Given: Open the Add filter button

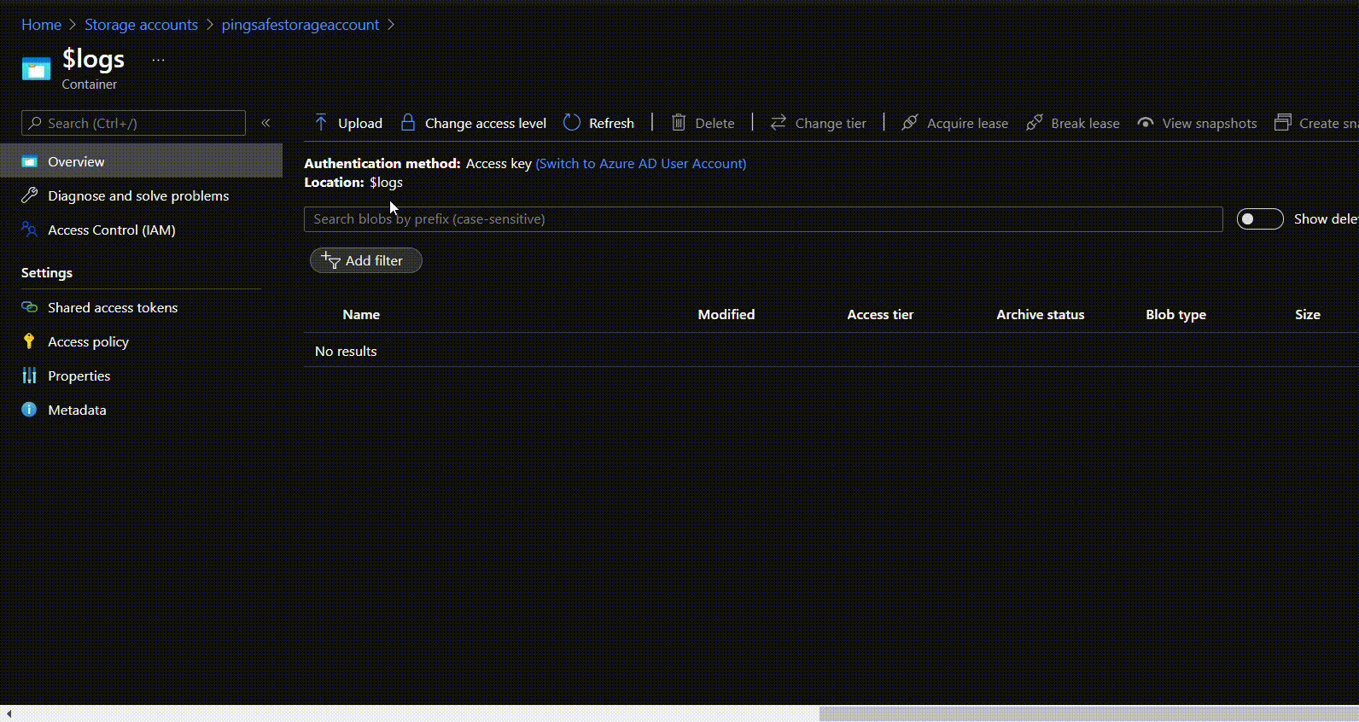Looking at the screenshot, I should coord(365,260).
